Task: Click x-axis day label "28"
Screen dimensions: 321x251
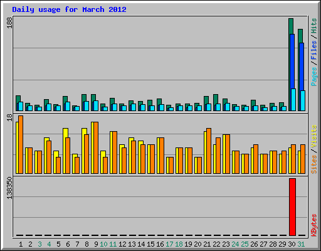Action: point(273,244)
